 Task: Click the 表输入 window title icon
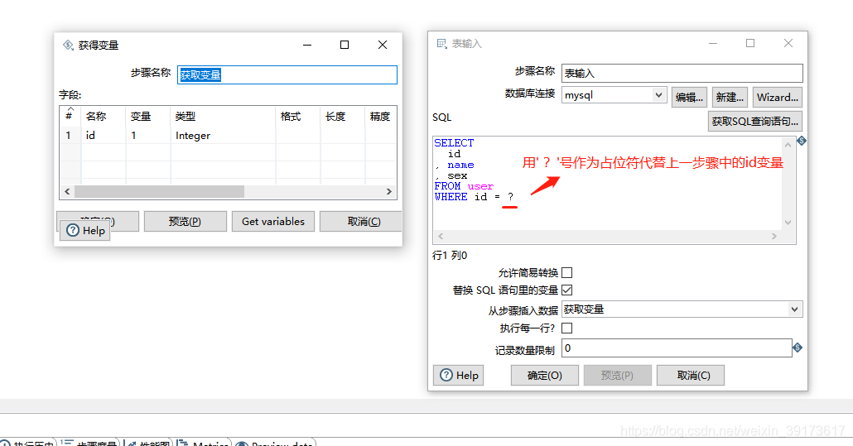click(x=441, y=44)
